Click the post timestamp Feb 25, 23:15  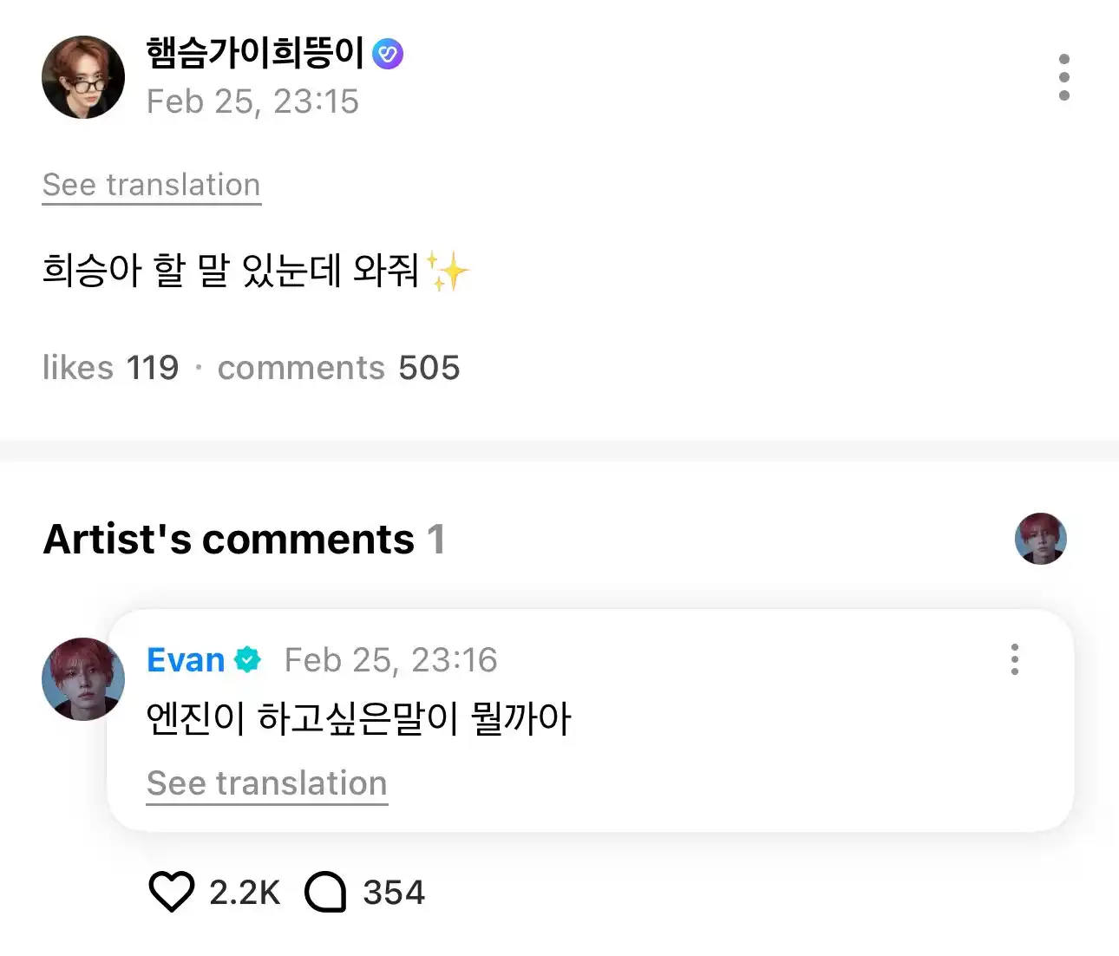252,101
